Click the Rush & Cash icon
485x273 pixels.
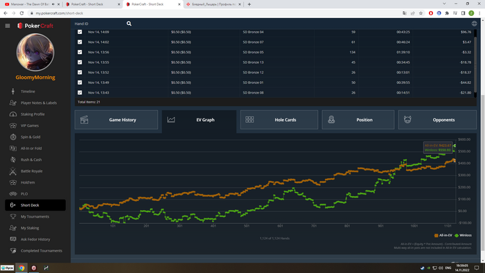tap(13, 160)
